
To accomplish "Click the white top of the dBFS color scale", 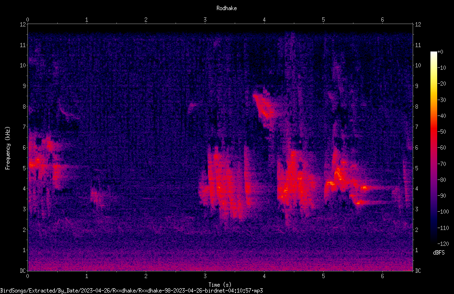I will pyautogui.click(x=433, y=54).
